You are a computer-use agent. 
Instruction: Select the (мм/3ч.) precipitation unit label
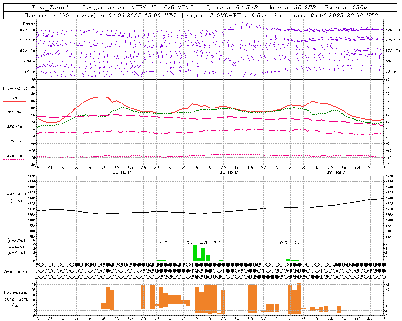16,240
